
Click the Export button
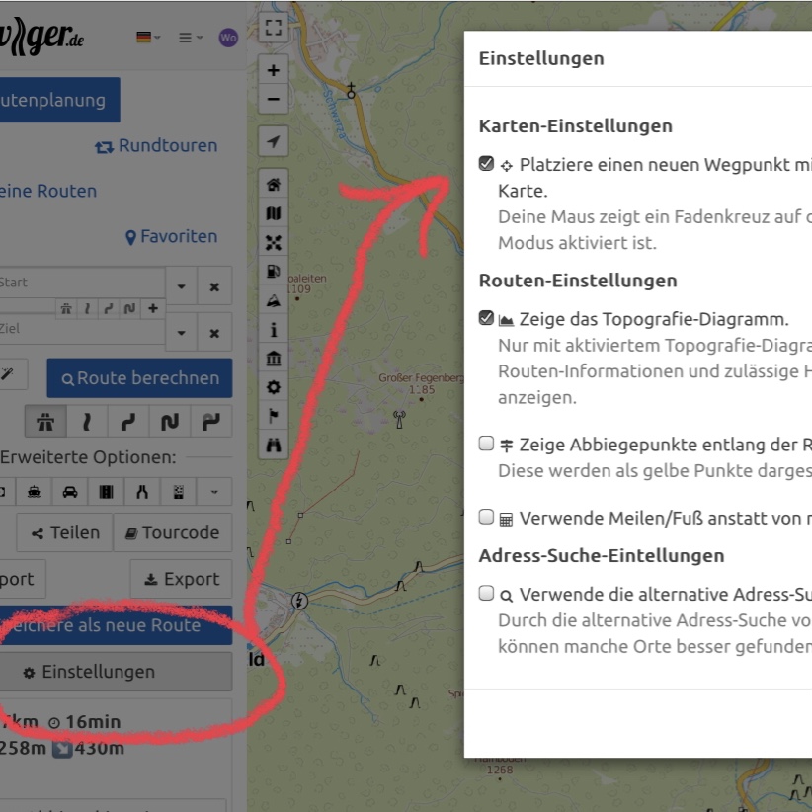pyautogui.click(x=181, y=580)
